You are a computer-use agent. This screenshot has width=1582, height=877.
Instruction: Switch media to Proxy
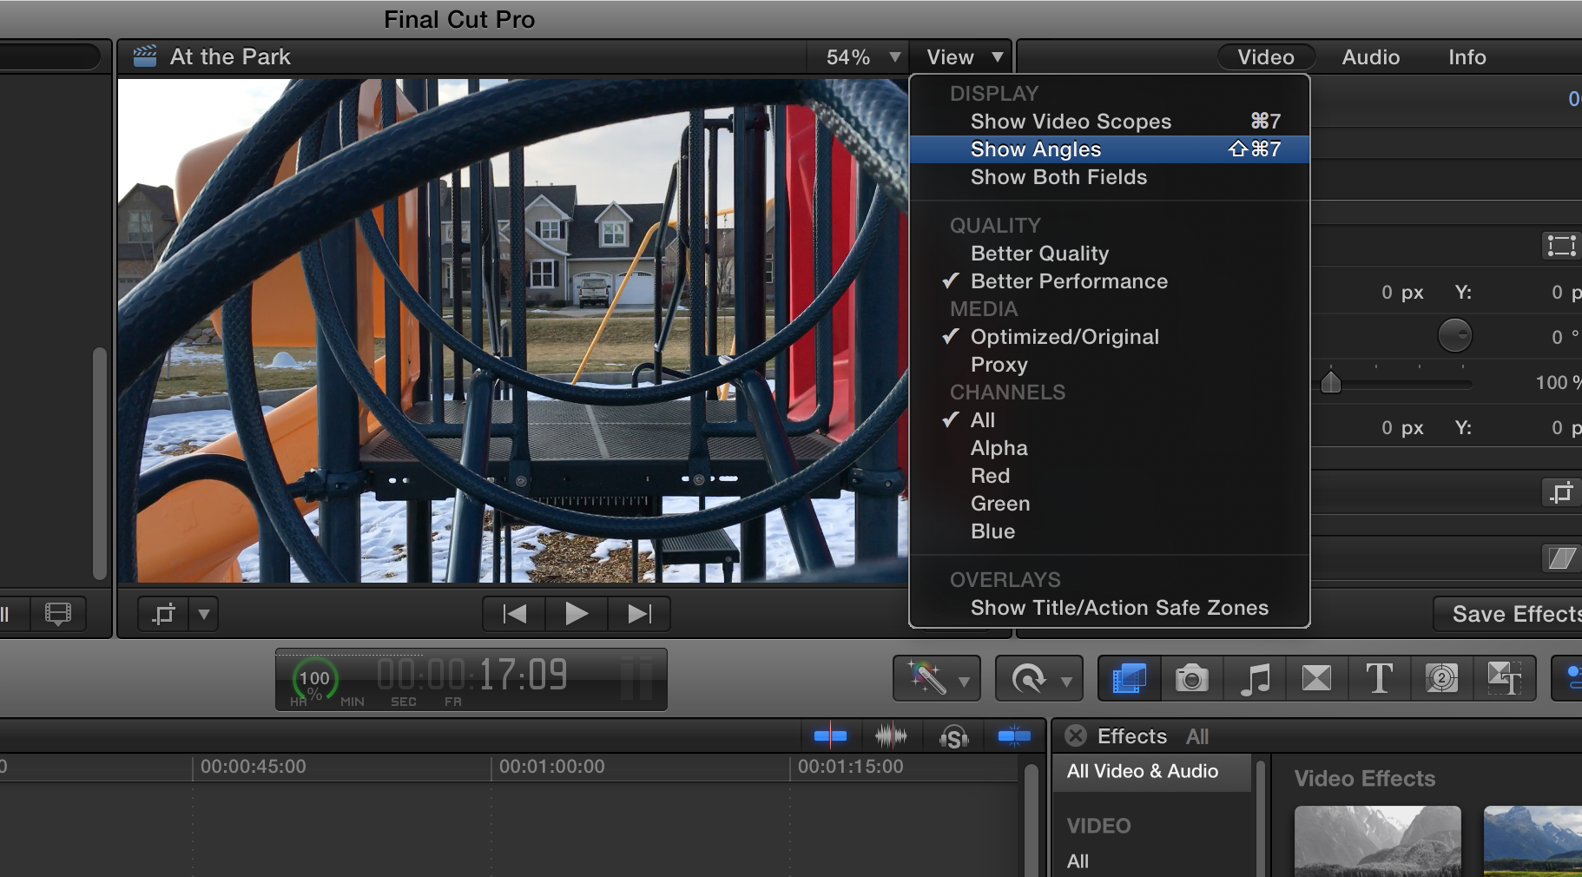tap(1109, 365)
